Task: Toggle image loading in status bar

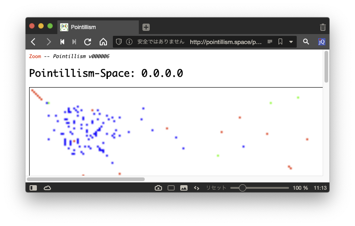Action: (184, 188)
